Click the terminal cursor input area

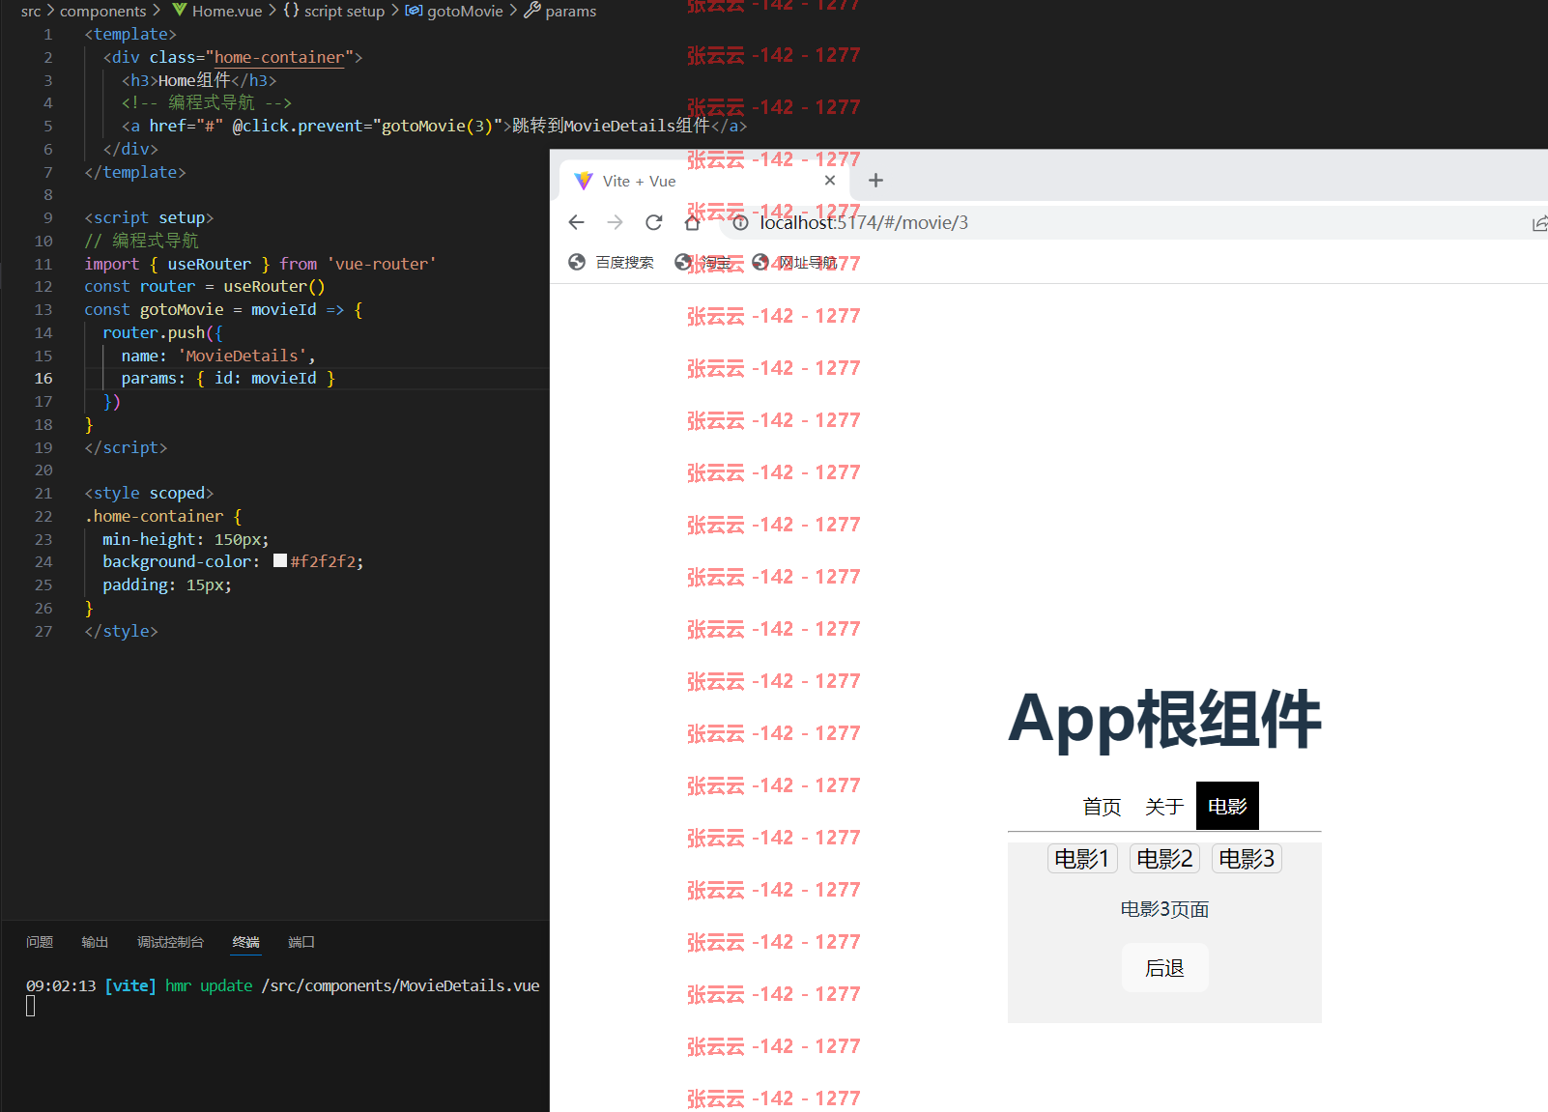(x=31, y=1007)
